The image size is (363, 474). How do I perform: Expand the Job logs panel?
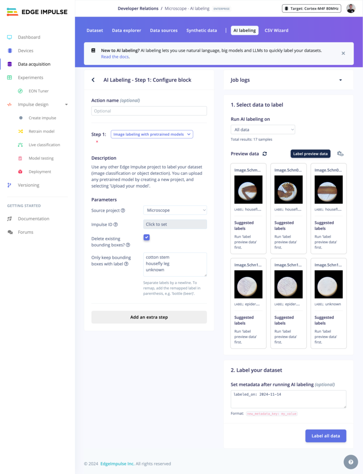(341, 80)
